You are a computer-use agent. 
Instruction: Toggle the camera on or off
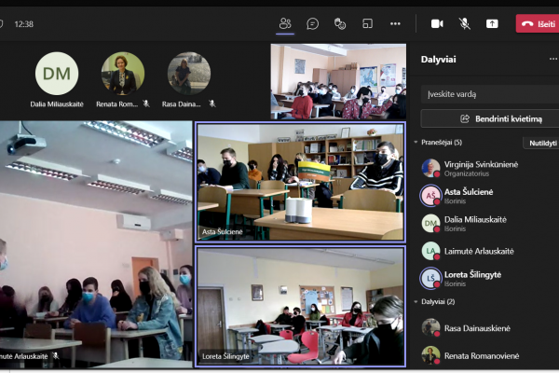pyautogui.click(x=437, y=24)
